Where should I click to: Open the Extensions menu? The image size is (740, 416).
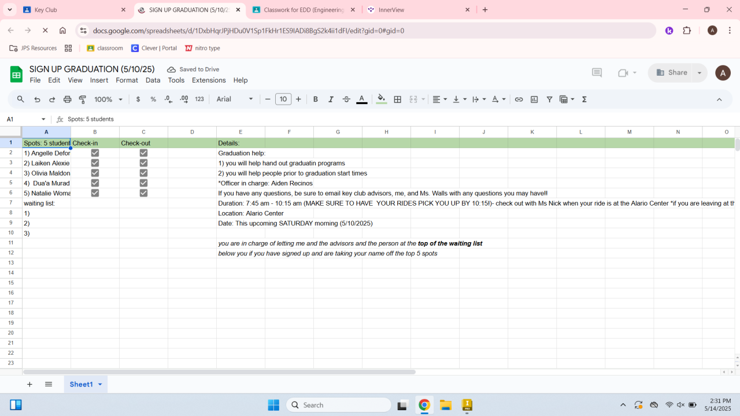point(209,80)
